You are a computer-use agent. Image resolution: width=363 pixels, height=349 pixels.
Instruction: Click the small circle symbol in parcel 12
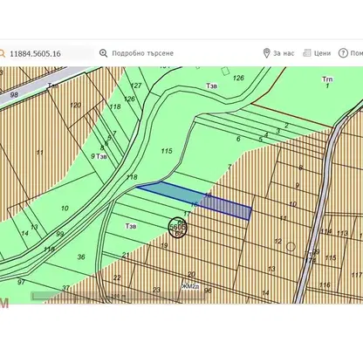click(291, 247)
